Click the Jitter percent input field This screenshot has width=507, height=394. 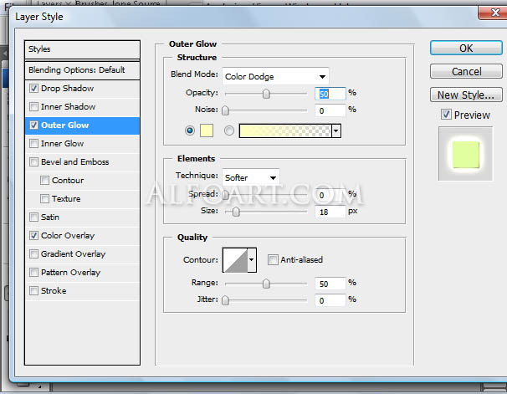point(330,300)
